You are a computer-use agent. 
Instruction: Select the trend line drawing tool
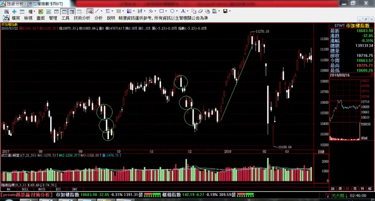(97, 11)
